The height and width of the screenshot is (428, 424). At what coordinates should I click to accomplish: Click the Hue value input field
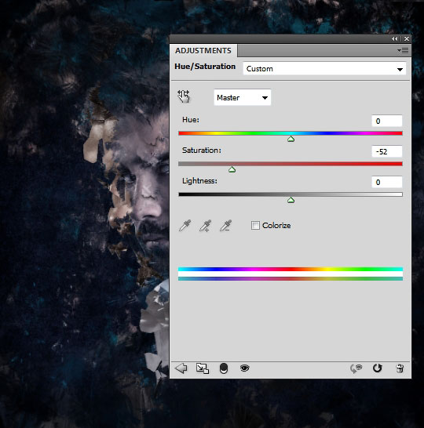(387, 121)
